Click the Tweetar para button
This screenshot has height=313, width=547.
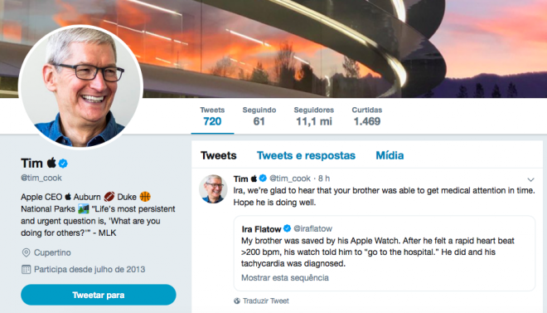click(99, 295)
